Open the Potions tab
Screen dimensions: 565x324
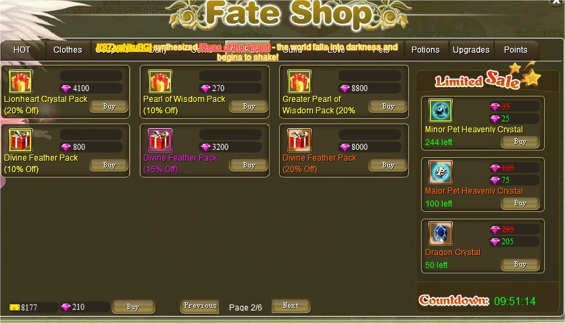tap(426, 50)
